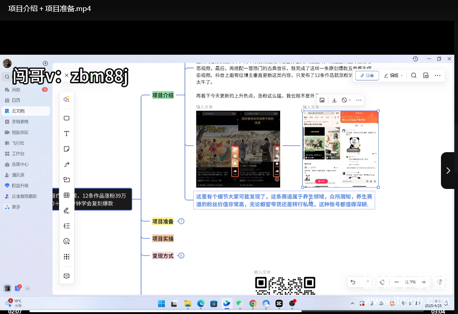Click the 分享 button
Viewport: 458px width, 314px height.
pyautogui.click(x=367, y=75)
